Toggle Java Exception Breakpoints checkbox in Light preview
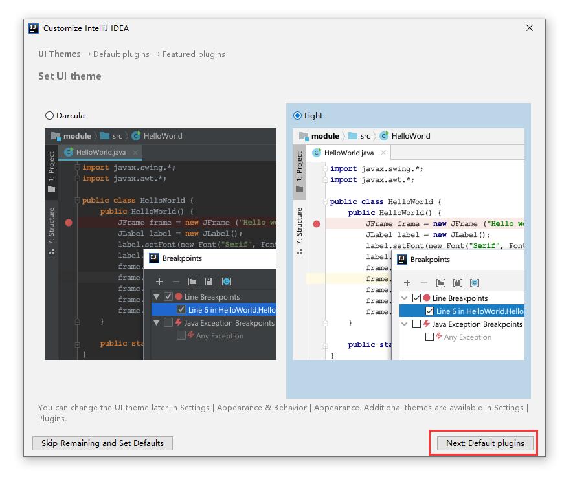 pos(416,324)
